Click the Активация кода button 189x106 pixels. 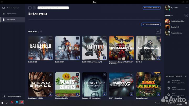point(151,24)
